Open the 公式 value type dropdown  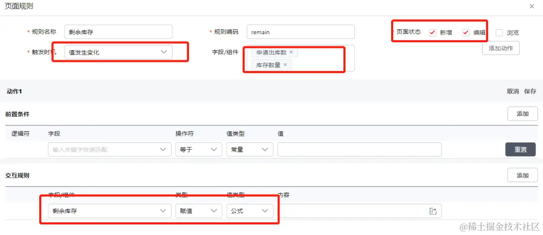coord(250,211)
